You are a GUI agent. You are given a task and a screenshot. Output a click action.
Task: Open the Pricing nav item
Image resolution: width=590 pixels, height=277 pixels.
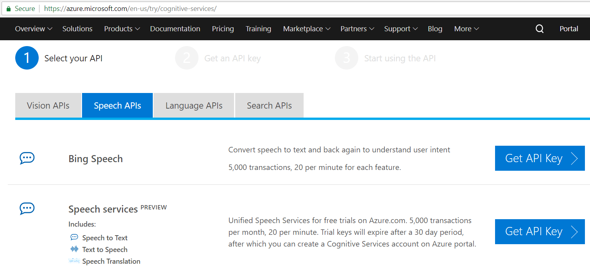coord(223,29)
